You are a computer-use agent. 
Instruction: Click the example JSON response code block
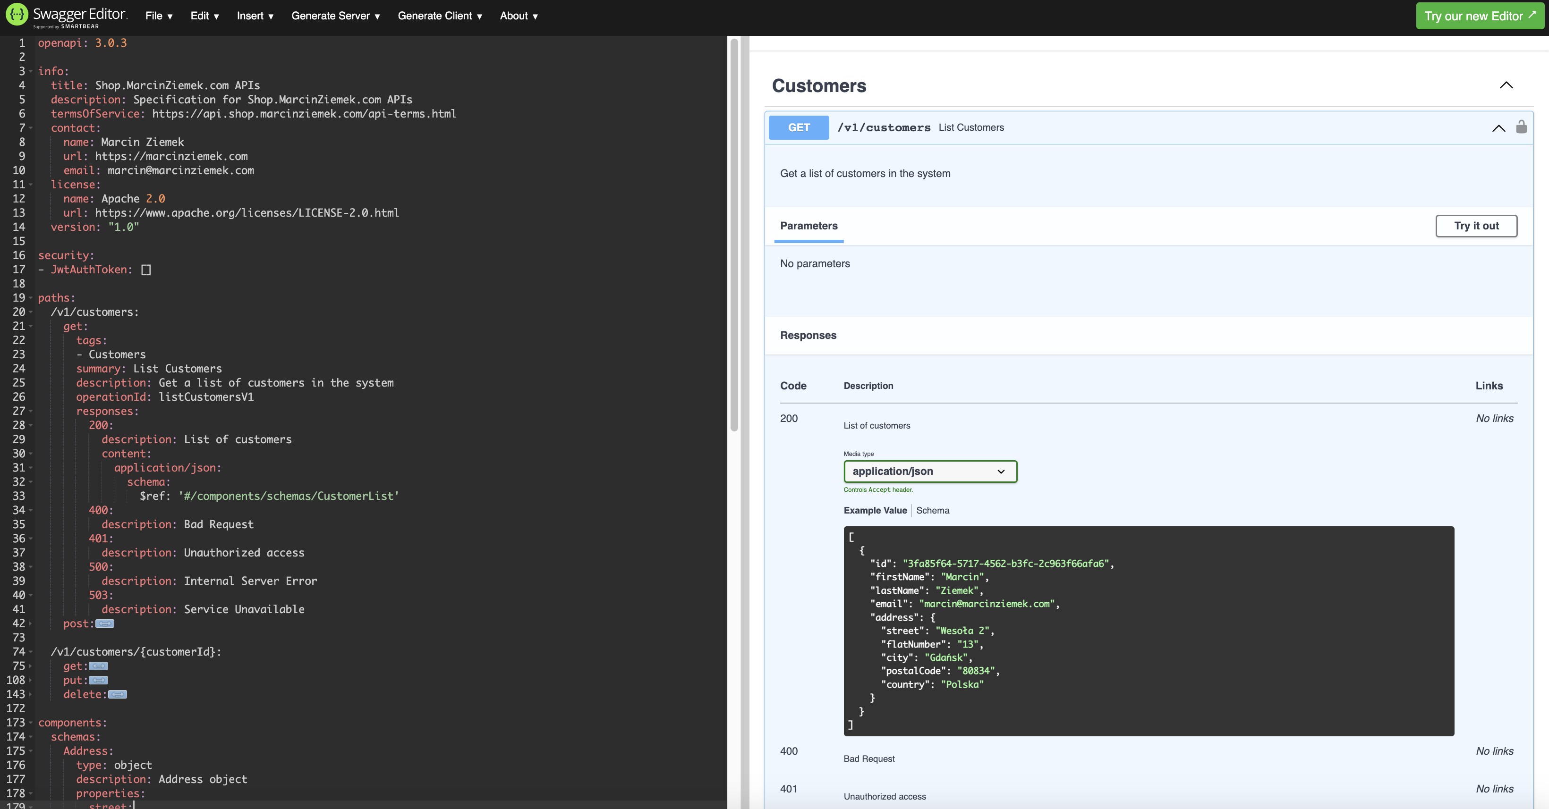click(1149, 631)
